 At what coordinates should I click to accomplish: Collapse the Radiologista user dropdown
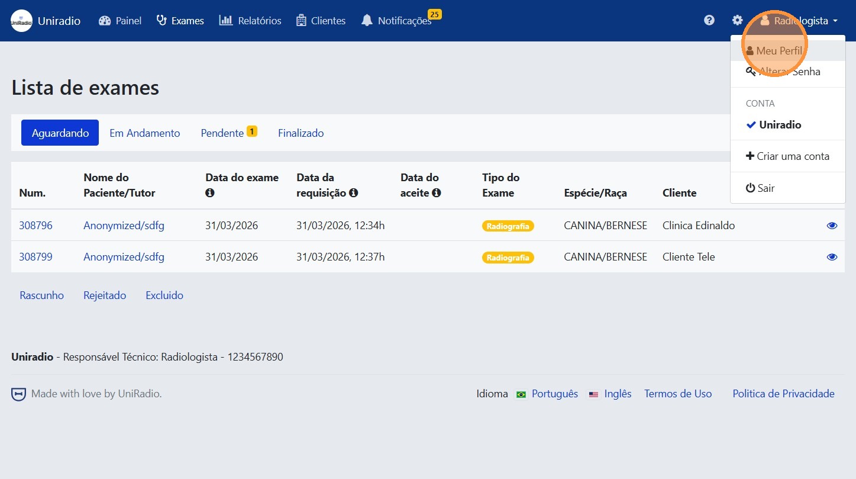click(799, 21)
